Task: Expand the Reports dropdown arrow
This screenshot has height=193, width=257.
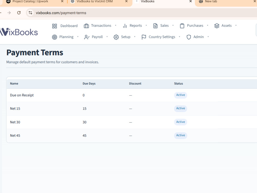Action: coord(146,25)
